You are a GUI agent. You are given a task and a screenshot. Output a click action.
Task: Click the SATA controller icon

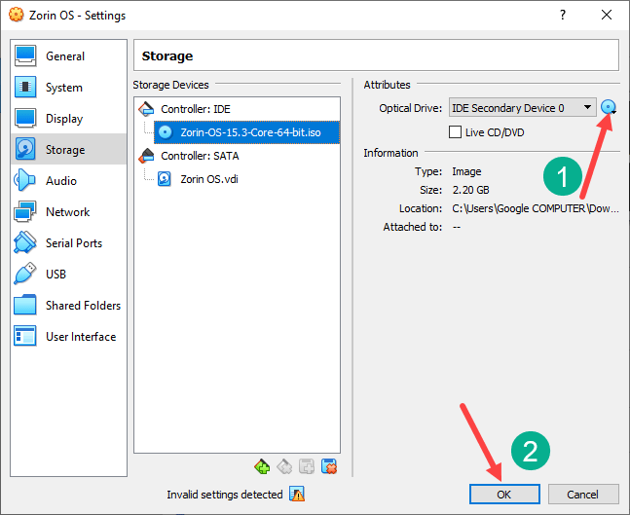146,156
